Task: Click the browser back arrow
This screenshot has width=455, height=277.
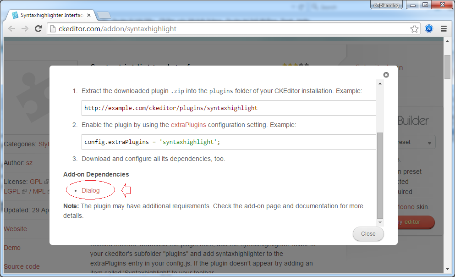Action: click(11, 29)
